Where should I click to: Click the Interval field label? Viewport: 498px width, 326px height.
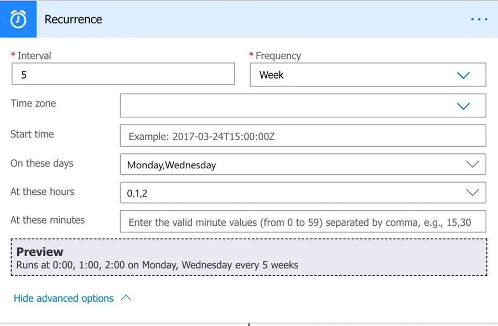pyautogui.click(x=34, y=55)
